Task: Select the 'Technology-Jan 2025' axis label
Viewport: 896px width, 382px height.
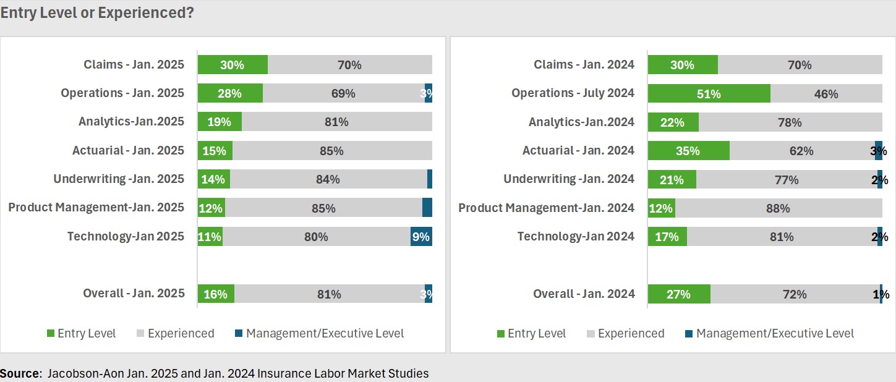Action: 126,236
